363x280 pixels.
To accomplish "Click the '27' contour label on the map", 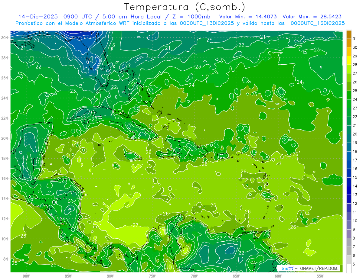I will (x=136, y=225).
